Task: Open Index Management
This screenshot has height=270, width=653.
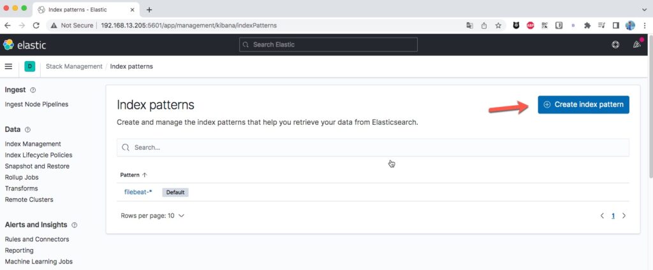Action: 33,144
